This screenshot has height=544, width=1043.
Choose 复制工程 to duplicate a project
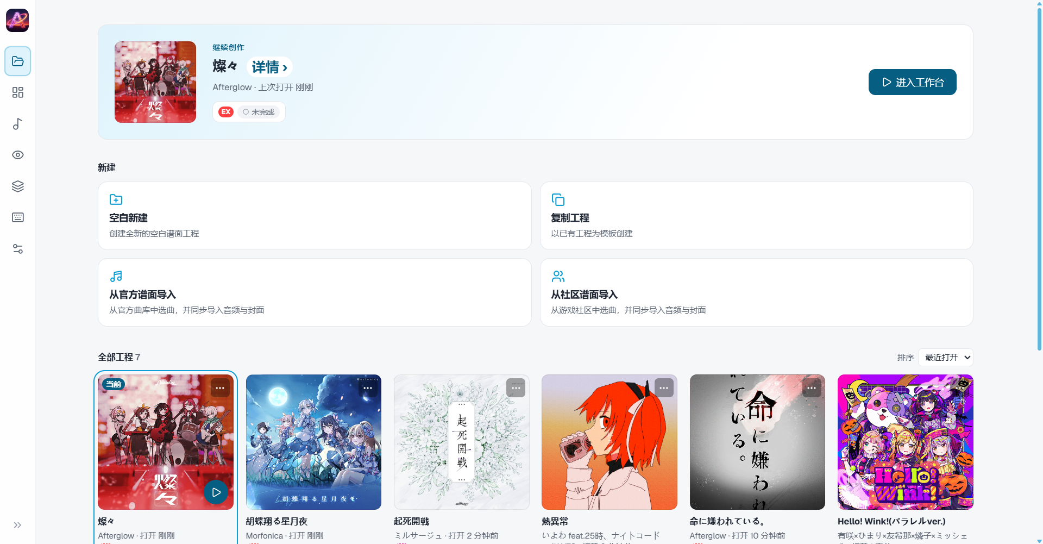(756, 216)
